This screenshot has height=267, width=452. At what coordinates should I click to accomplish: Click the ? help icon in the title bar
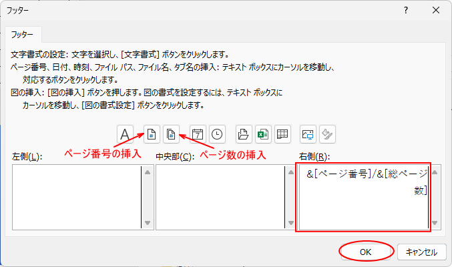coord(406,11)
